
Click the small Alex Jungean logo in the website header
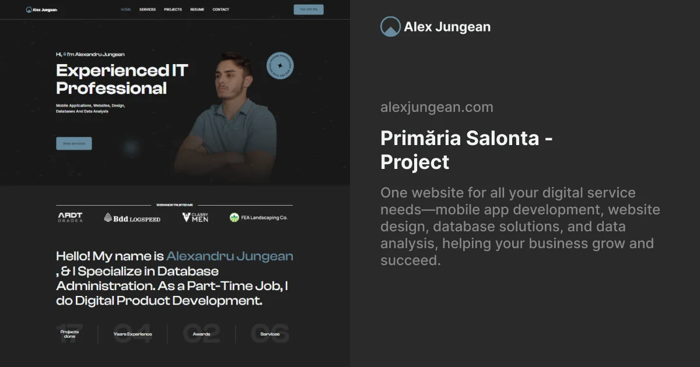(x=41, y=9)
